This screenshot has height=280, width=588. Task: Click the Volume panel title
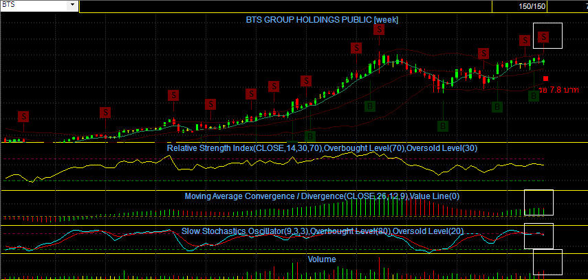click(x=322, y=259)
